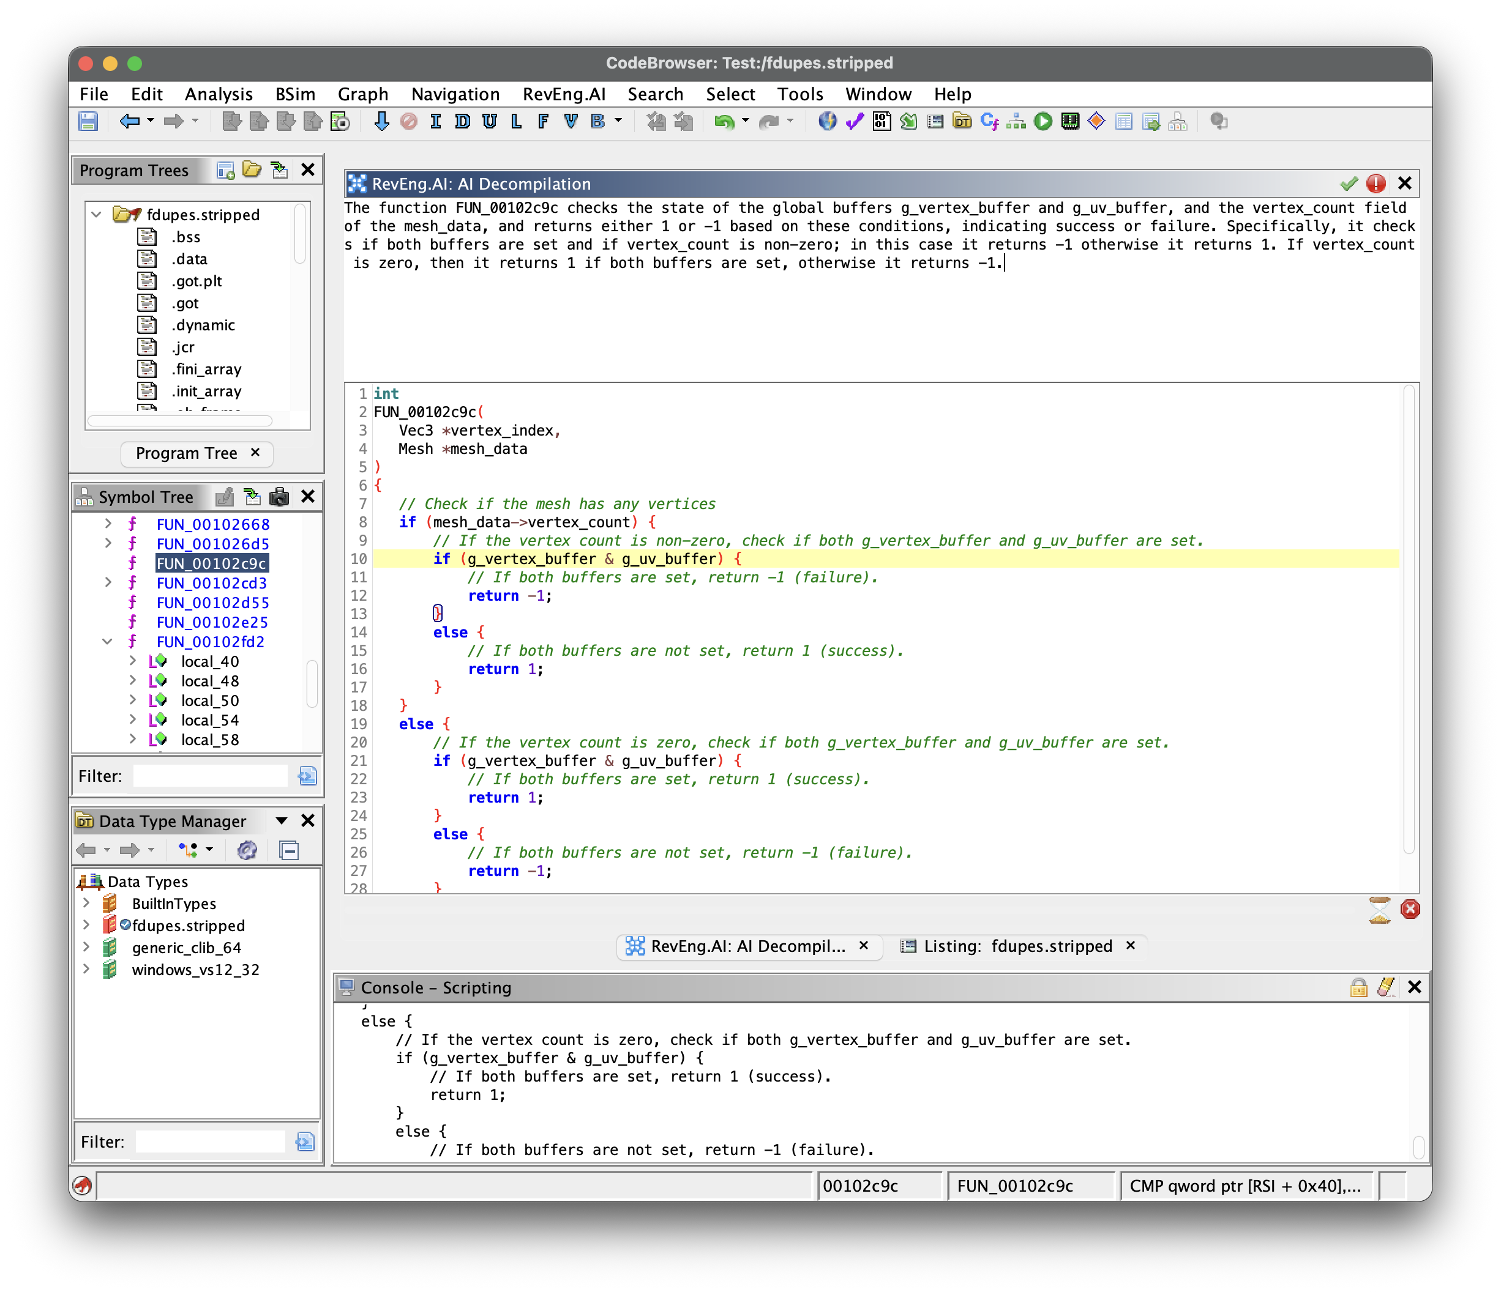Click the green Run script play icon
1501x1292 pixels.
tap(1043, 122)
